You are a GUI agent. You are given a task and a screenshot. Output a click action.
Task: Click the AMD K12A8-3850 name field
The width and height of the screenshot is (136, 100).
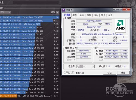tap(94, 21)
